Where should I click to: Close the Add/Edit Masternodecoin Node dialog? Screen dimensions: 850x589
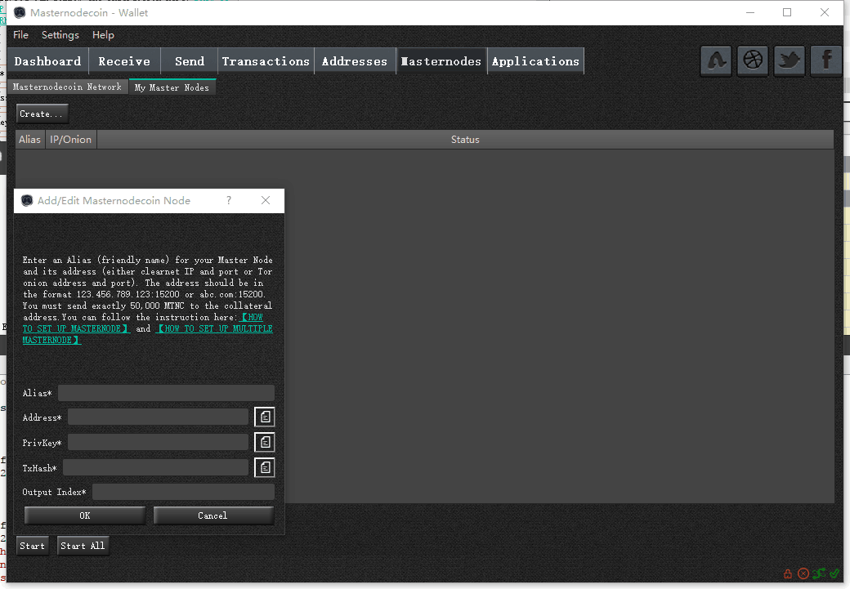266,200
